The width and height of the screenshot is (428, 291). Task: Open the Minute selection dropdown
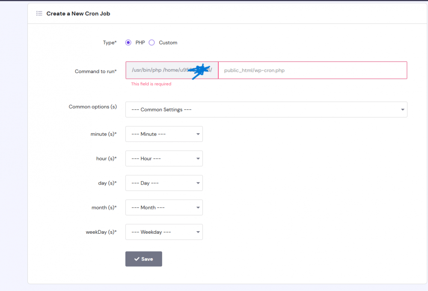164,134
